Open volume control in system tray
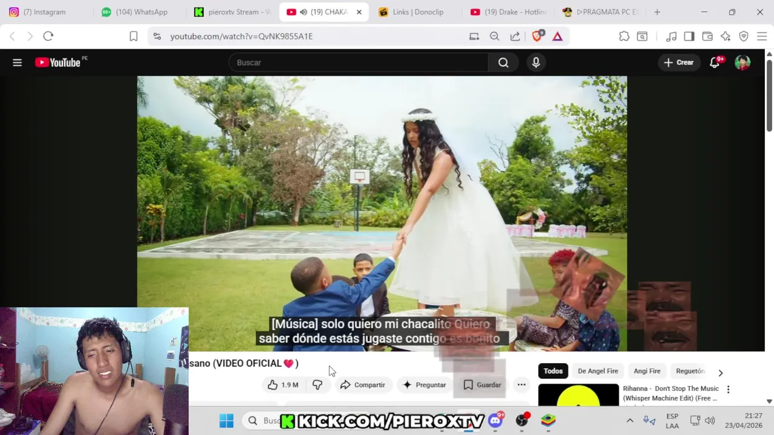The height and width of the screenshot is (435, 774). pos(710,420)
